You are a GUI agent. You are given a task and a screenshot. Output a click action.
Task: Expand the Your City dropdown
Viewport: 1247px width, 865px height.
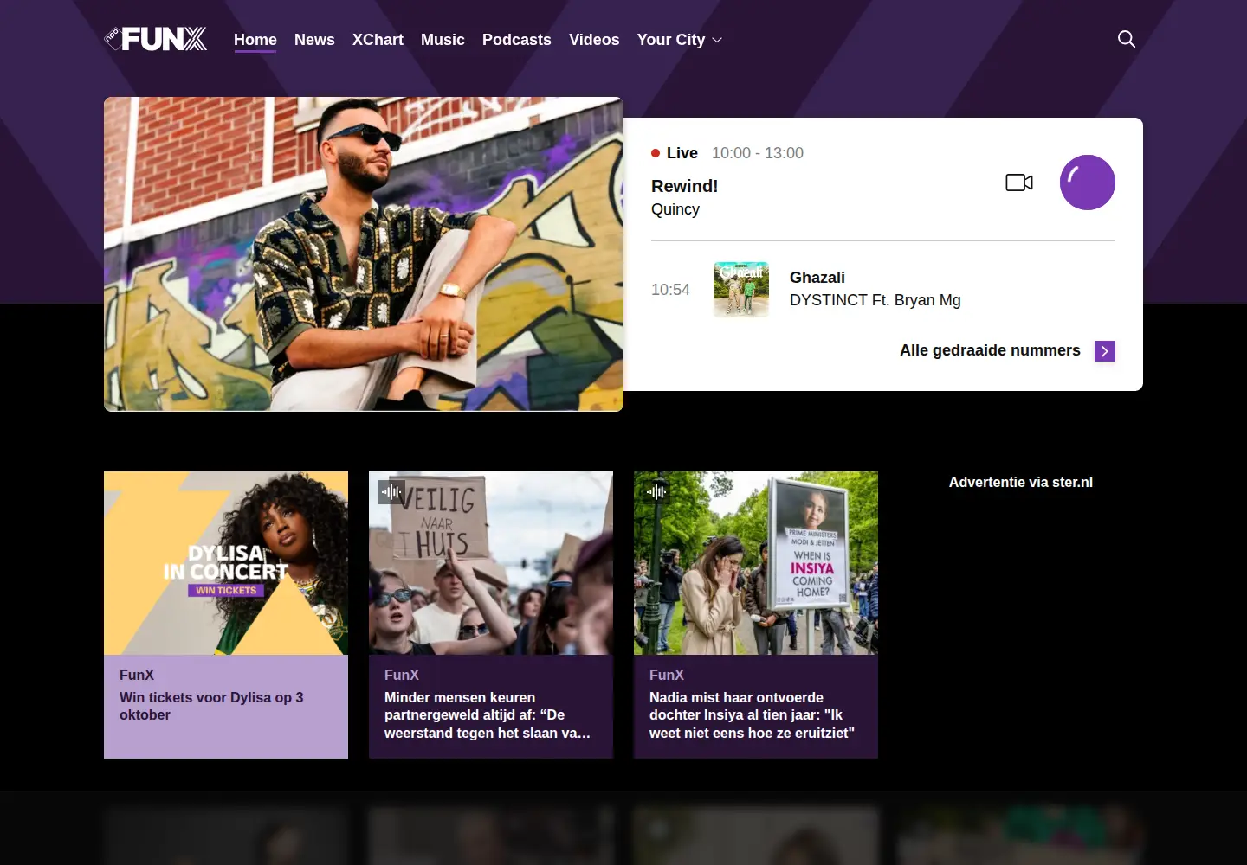(x=680, y=40)
